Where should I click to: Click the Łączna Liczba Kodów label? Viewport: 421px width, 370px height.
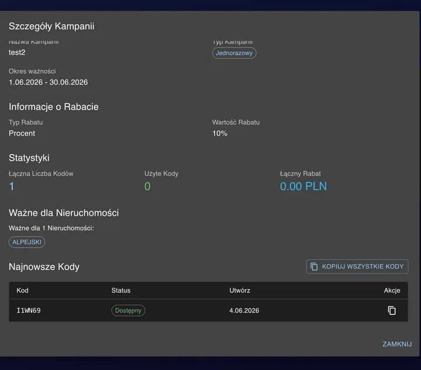pyautogui.click(x=41, y=174)
